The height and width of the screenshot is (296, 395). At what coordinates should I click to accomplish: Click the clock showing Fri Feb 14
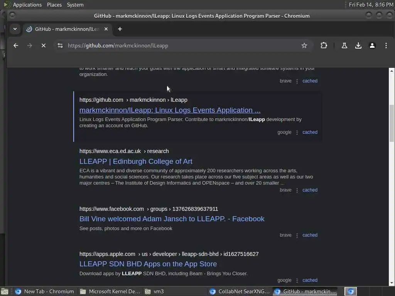[x=371, y=5]
